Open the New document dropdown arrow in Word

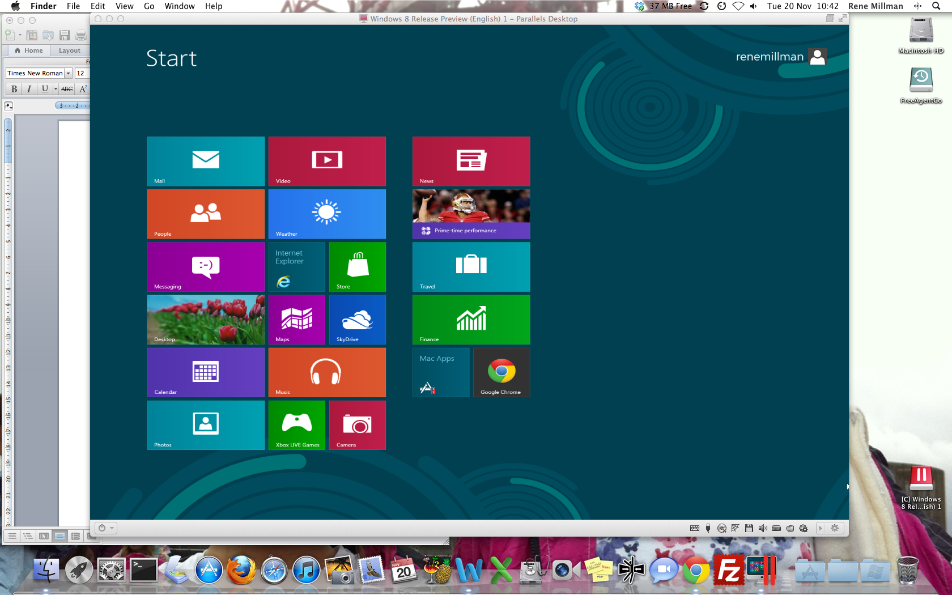pyautogui.click(x=20, y=35)
